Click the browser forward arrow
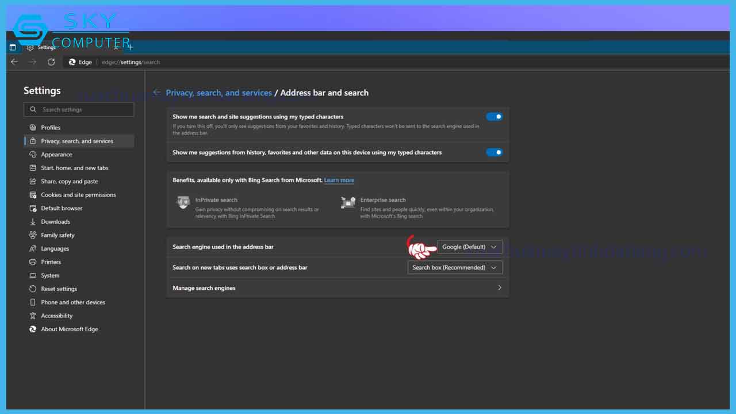736x414 pixels. pos(32,62)
